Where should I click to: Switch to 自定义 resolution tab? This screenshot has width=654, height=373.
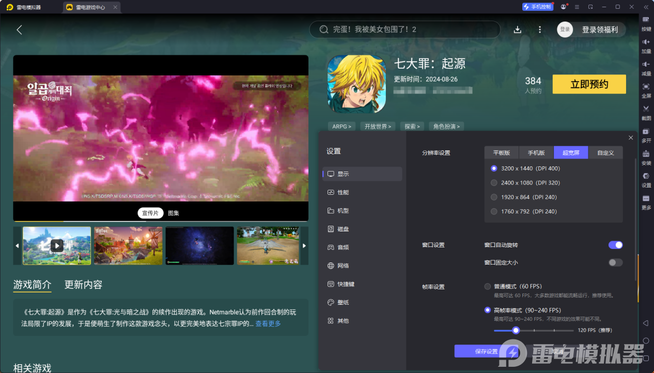click(x=605, y=152)
